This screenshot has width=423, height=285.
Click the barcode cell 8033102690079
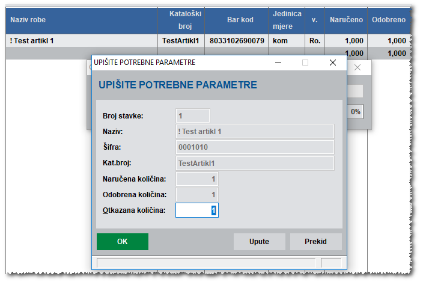click(x=237, y=41)
